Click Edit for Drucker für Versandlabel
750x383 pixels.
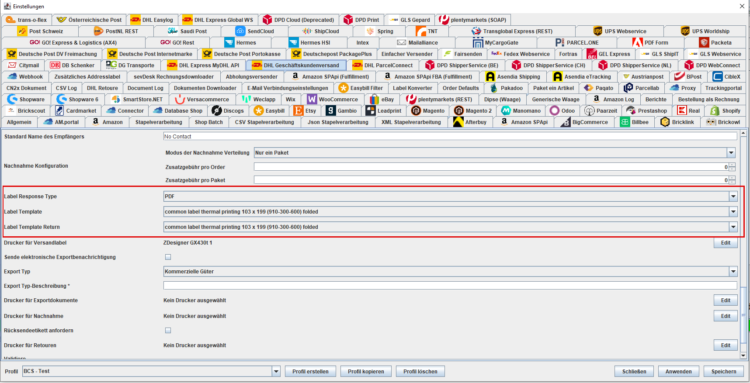pos(726,243)
